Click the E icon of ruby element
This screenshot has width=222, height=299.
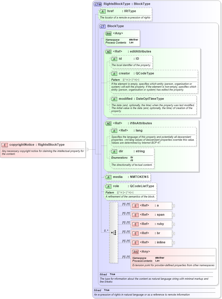click(x=135, y=224)
